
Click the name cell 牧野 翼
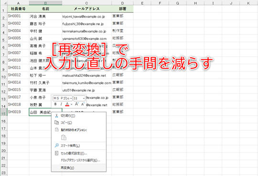[x=40, y=104]
